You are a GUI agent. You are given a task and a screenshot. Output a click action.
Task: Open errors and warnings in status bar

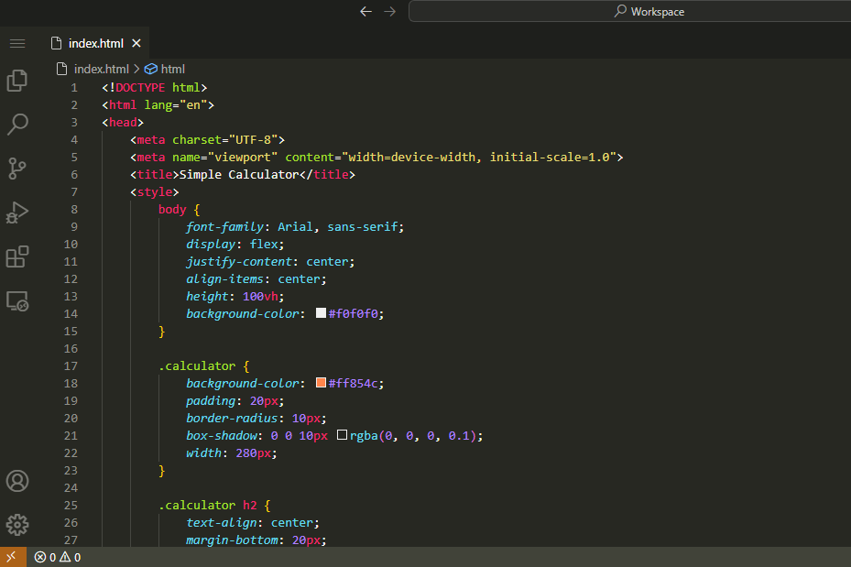[x=58, y=557]
